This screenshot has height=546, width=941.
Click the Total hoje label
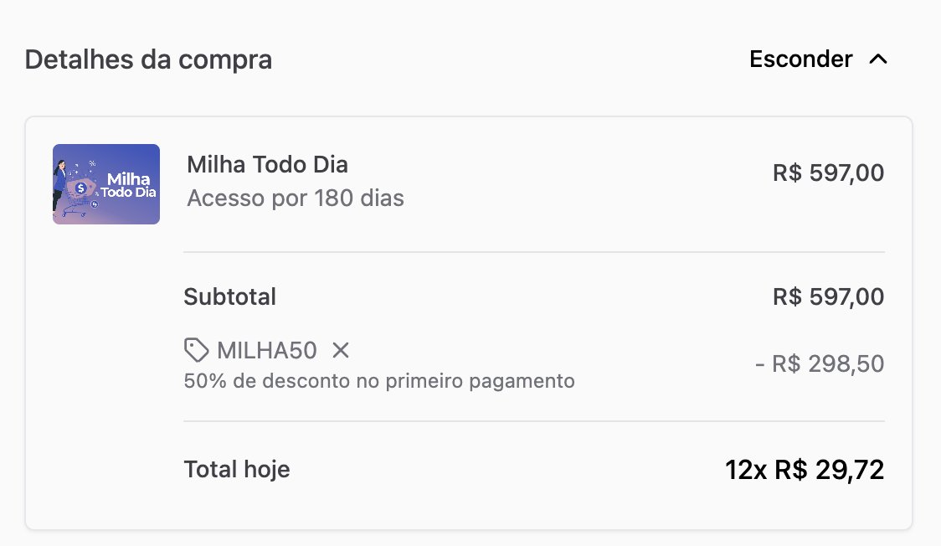(236, 469)
